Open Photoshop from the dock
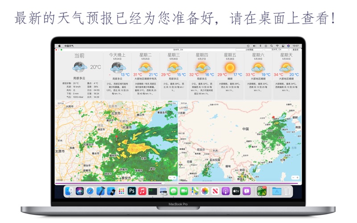Viewport: 357px width, 223px height. click(x=132, y=191)
